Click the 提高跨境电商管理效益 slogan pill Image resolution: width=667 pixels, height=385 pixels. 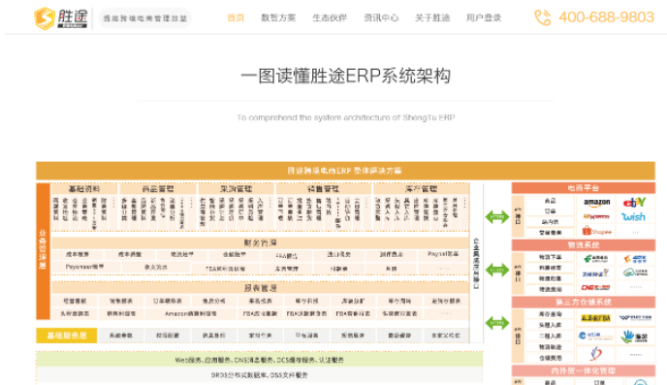point(145,18)
